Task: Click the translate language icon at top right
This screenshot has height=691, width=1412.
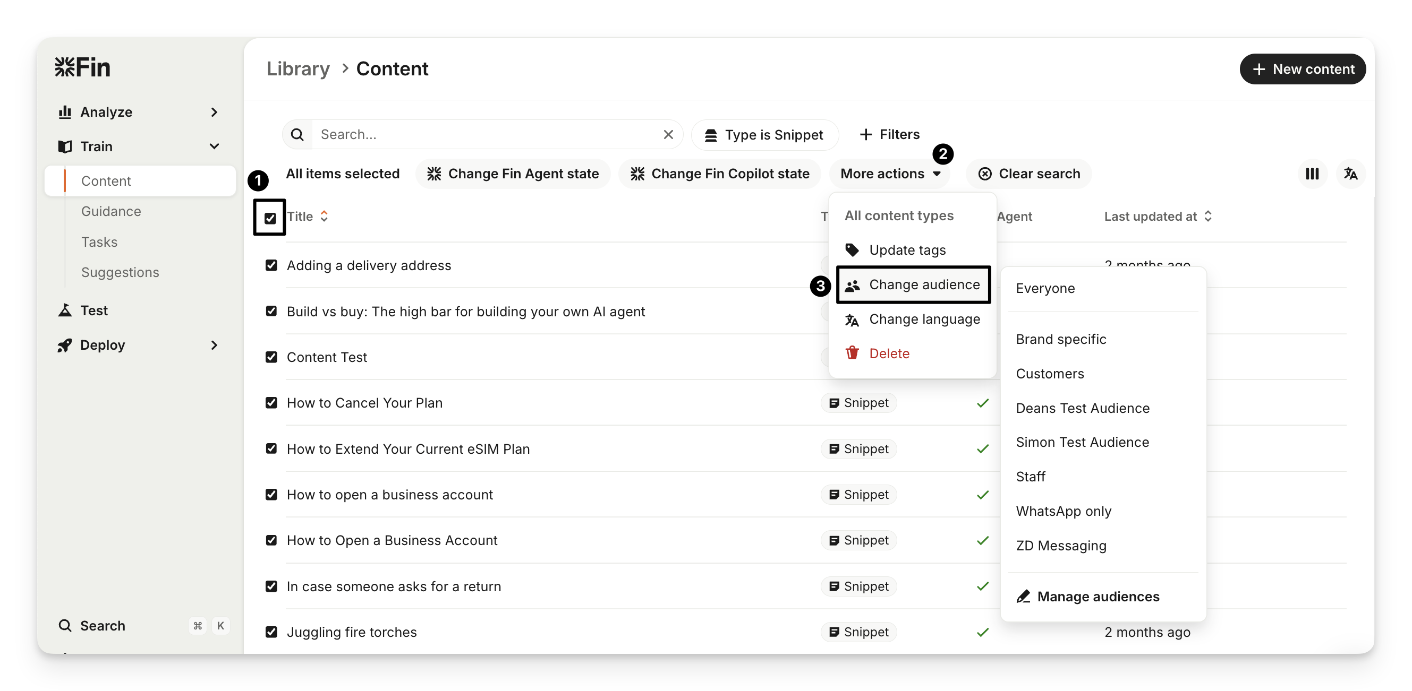Action: point(1350,174)
